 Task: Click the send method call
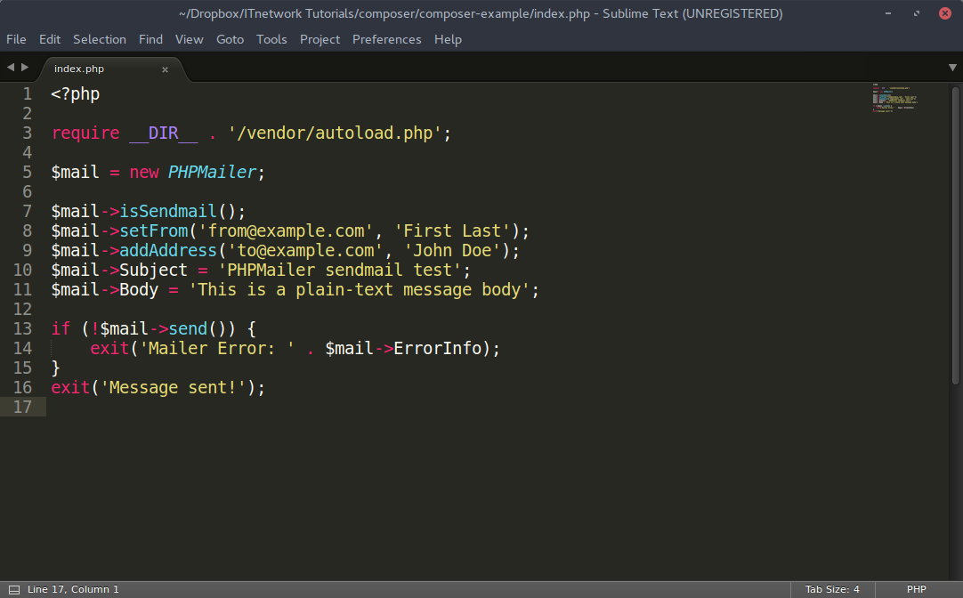pyautogui.click(x=188, y=329)
